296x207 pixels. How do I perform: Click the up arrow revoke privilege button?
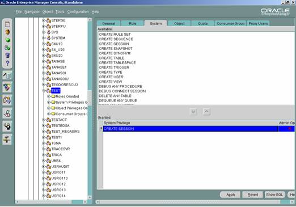206,112
